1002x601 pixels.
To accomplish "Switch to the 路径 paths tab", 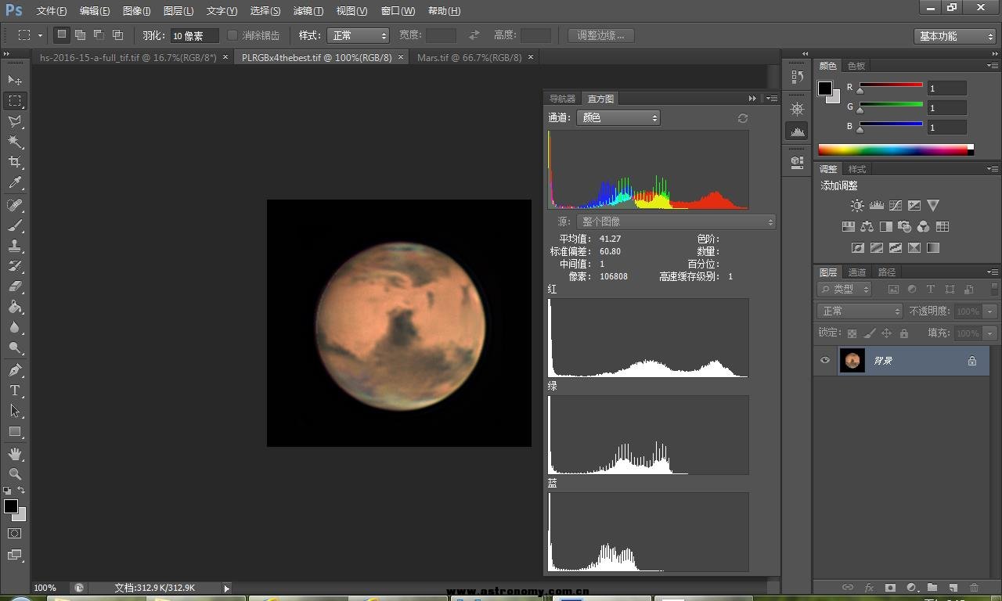I will 887,272.
